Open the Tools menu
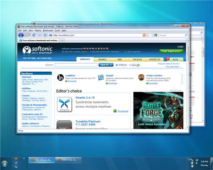 click(57, 30)
